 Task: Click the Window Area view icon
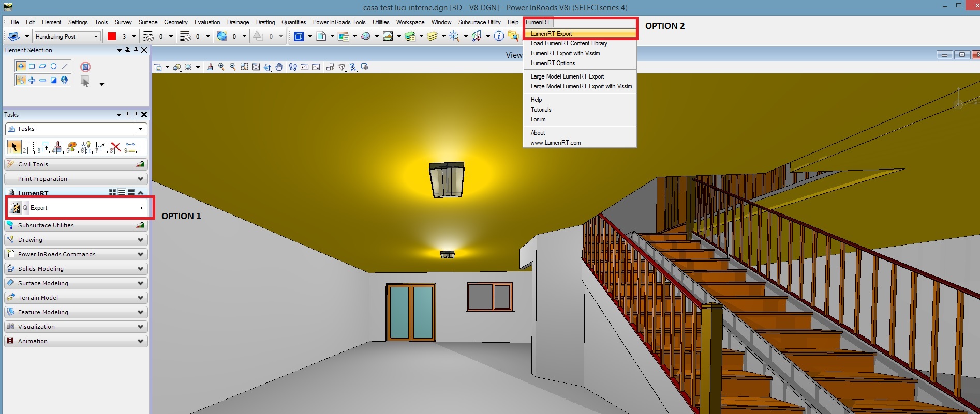pyautogui.click(x=244, y=67)
